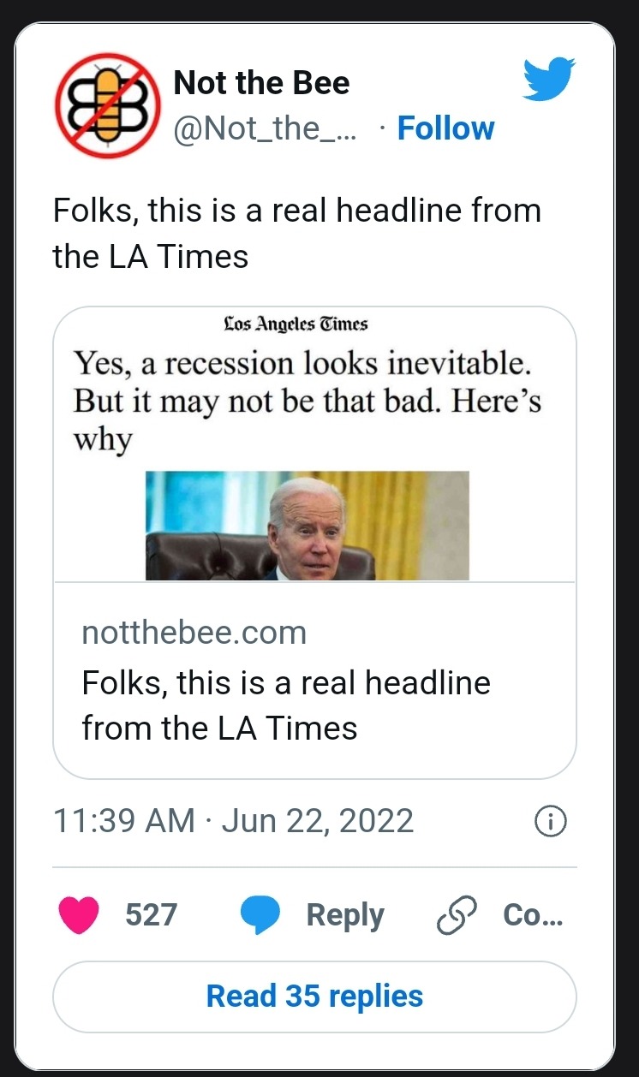Click the recession headline in the card image
639x1077 pixels.
tap(307, 402)
